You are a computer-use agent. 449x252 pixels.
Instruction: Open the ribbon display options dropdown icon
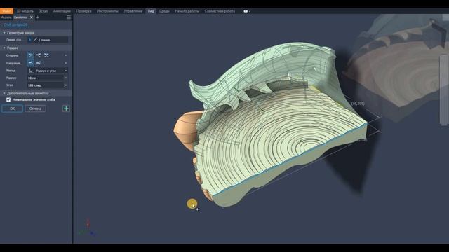[246, 11]
